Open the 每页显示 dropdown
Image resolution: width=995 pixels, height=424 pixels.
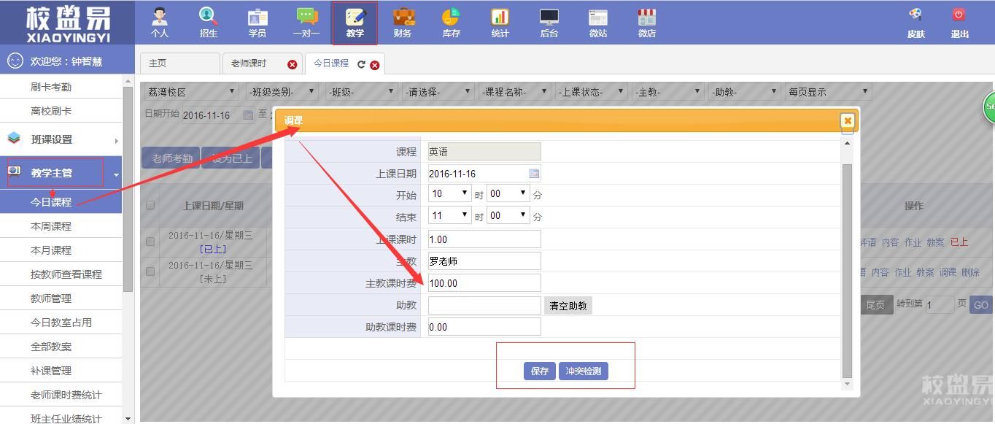tap(829, 92)
